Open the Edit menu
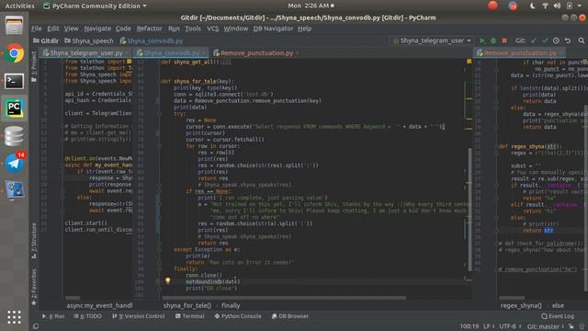The width and height of the screenshot is (588, 331). coord(53,29)
